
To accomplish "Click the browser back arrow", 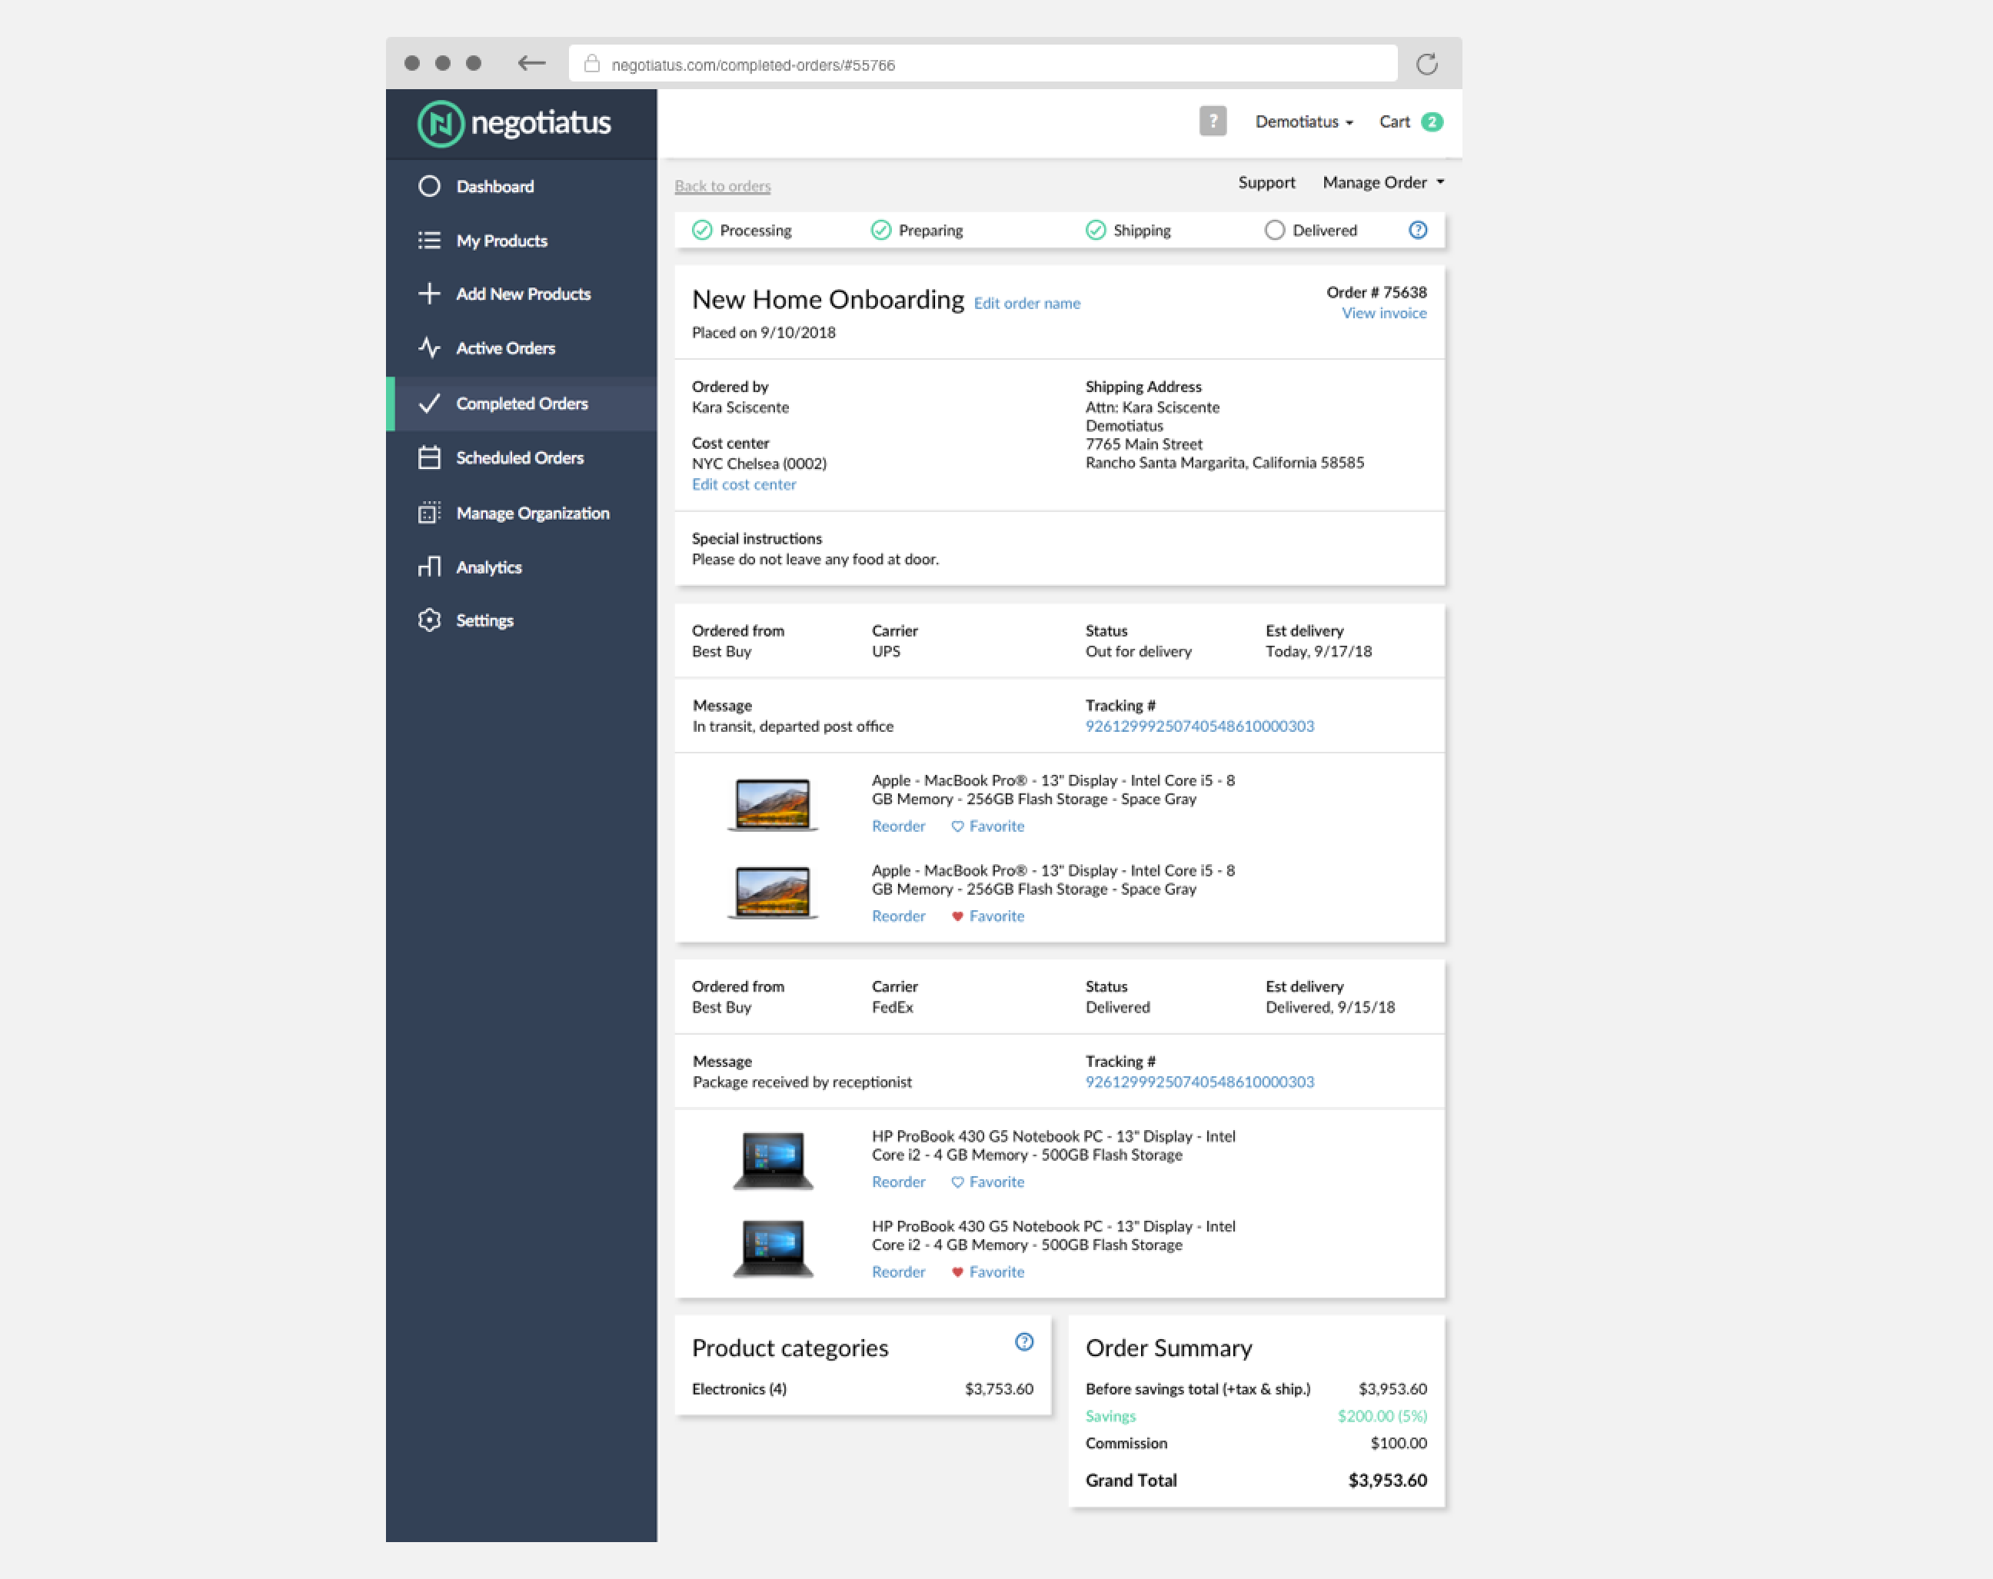I will (531, 63).
